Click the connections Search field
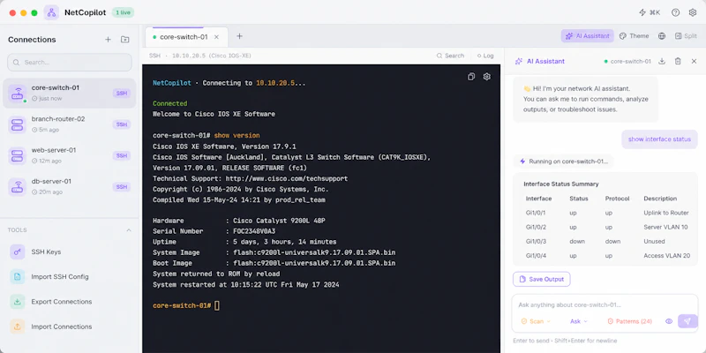 pos(70,62)
